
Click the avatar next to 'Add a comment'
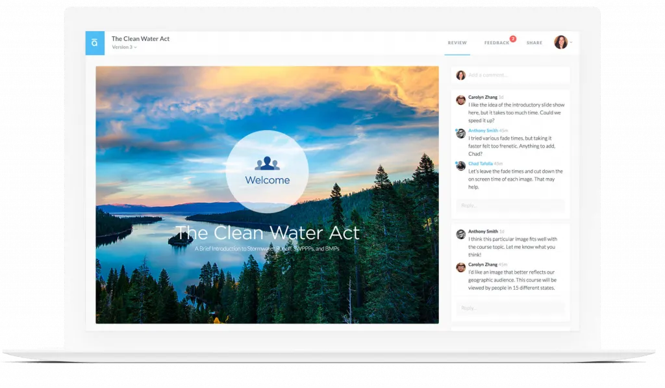click(460, 75)
